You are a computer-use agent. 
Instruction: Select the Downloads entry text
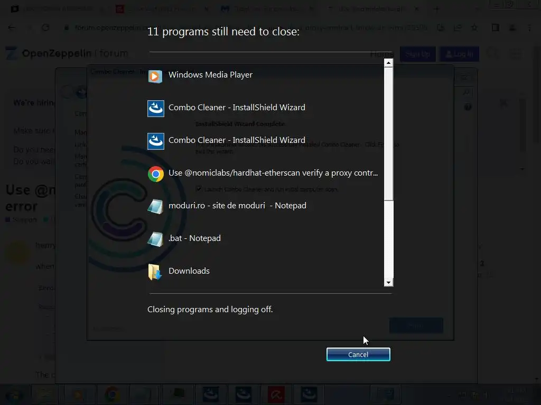click(189, 271)
